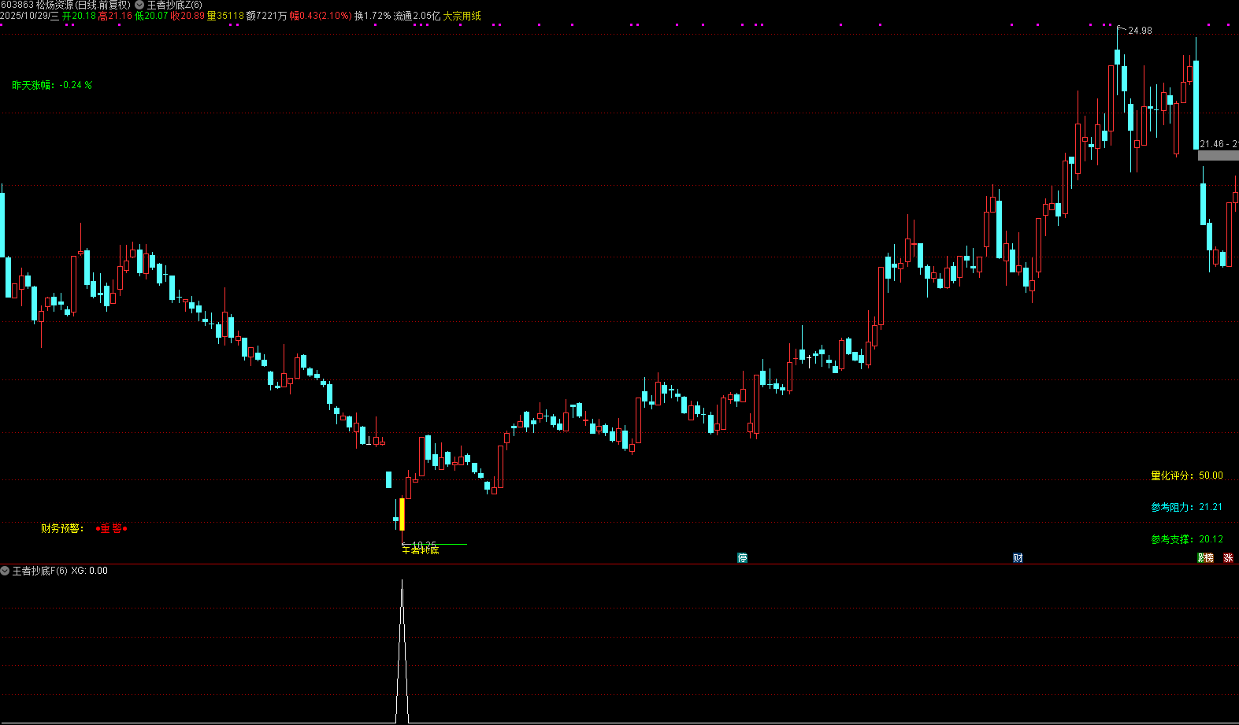Expand the 王者抄底Z(6) main indicator dropdown

139,5
